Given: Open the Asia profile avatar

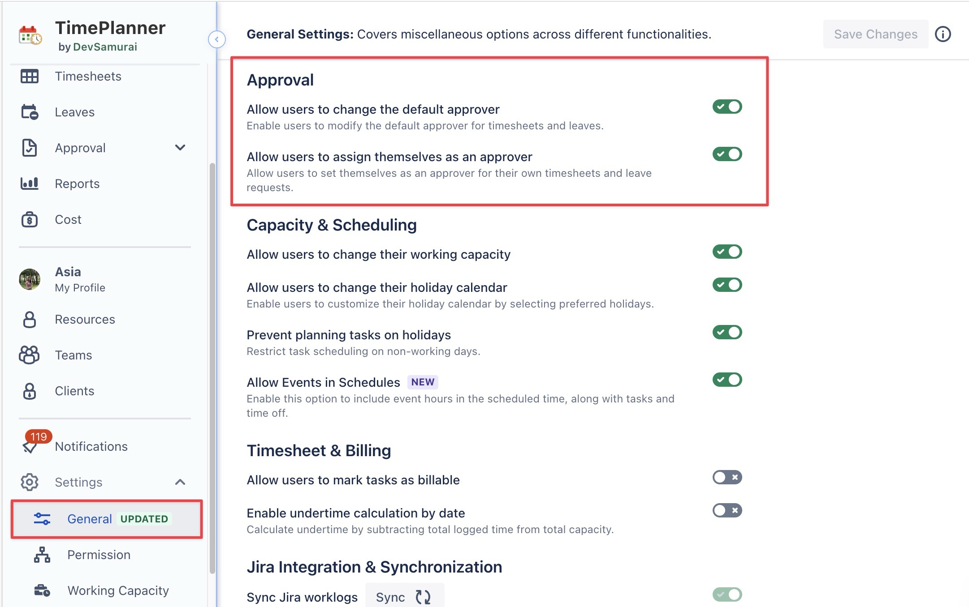Looking at the screenshot, I should coord(30,279).
